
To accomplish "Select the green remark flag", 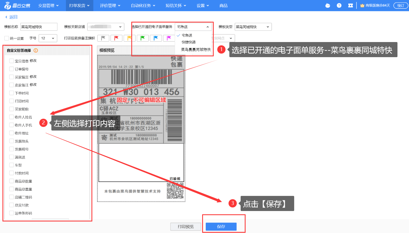I will [143, 38].
